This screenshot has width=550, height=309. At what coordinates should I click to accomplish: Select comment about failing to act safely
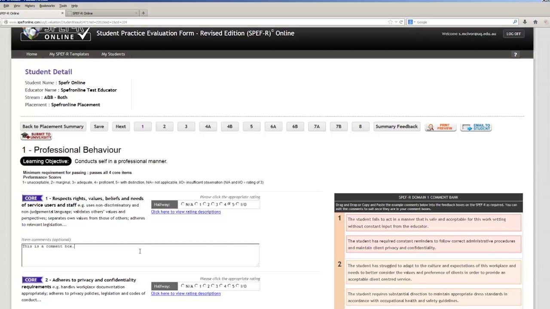coord(434,223)
